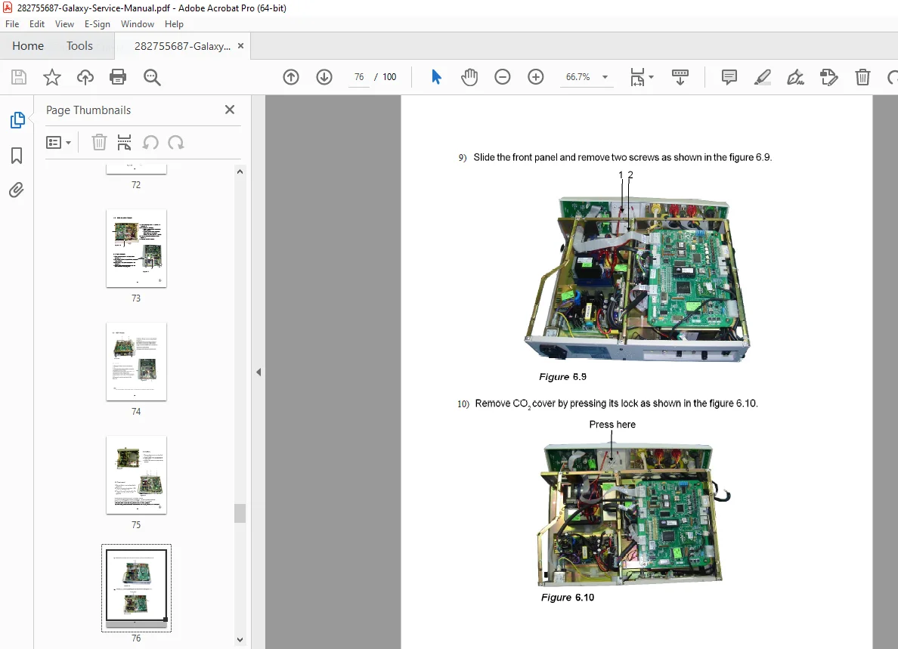
Task: Switch to the Home tab
Action: coord(27,46)
